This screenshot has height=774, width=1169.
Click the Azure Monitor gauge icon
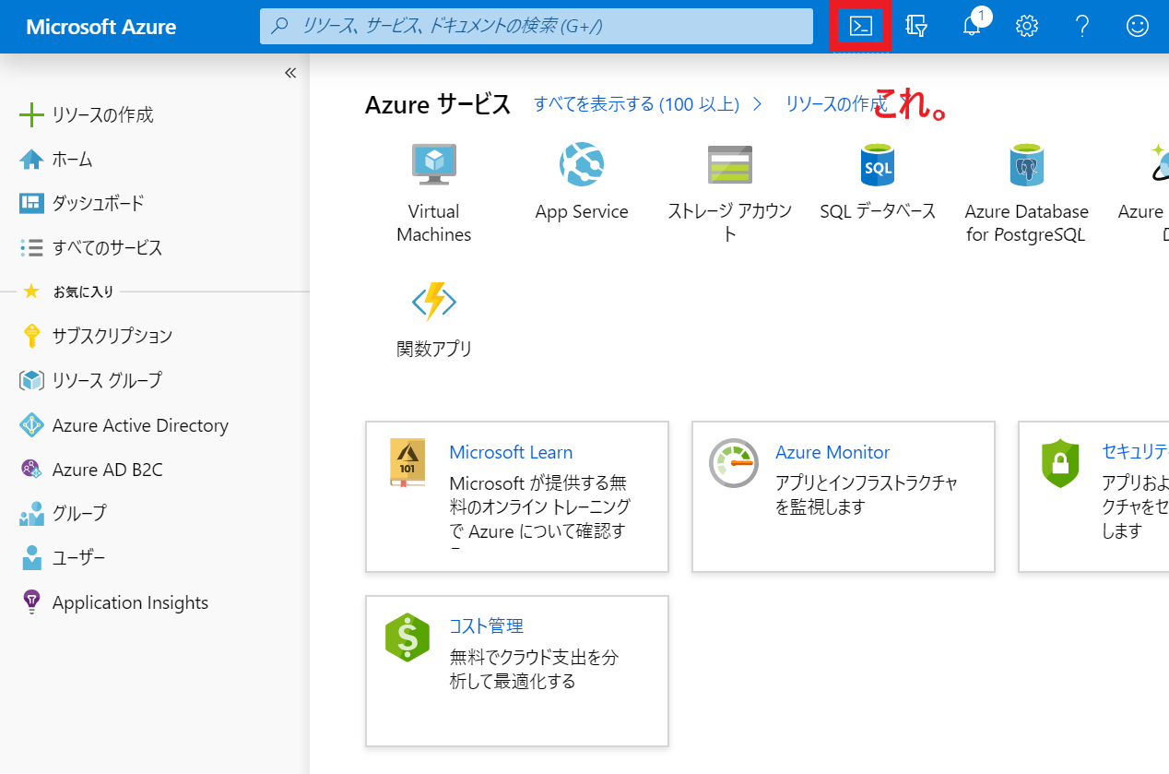pyautogui.click(x=733, y=463)
